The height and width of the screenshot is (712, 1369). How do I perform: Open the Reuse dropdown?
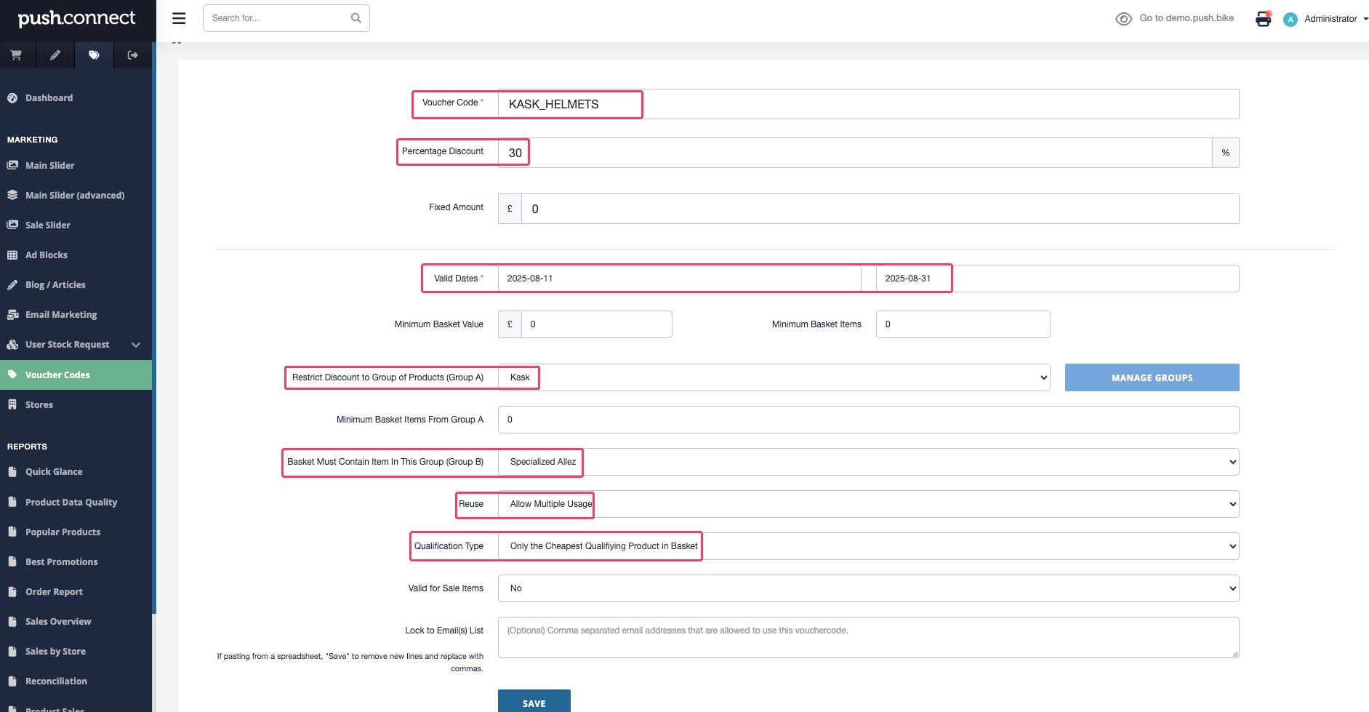[x=868, y=504]
